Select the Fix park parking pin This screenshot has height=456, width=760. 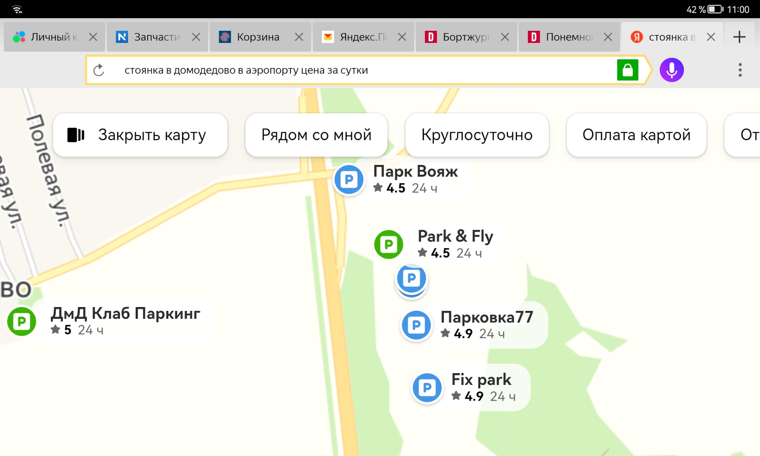[x=427, y=388]
